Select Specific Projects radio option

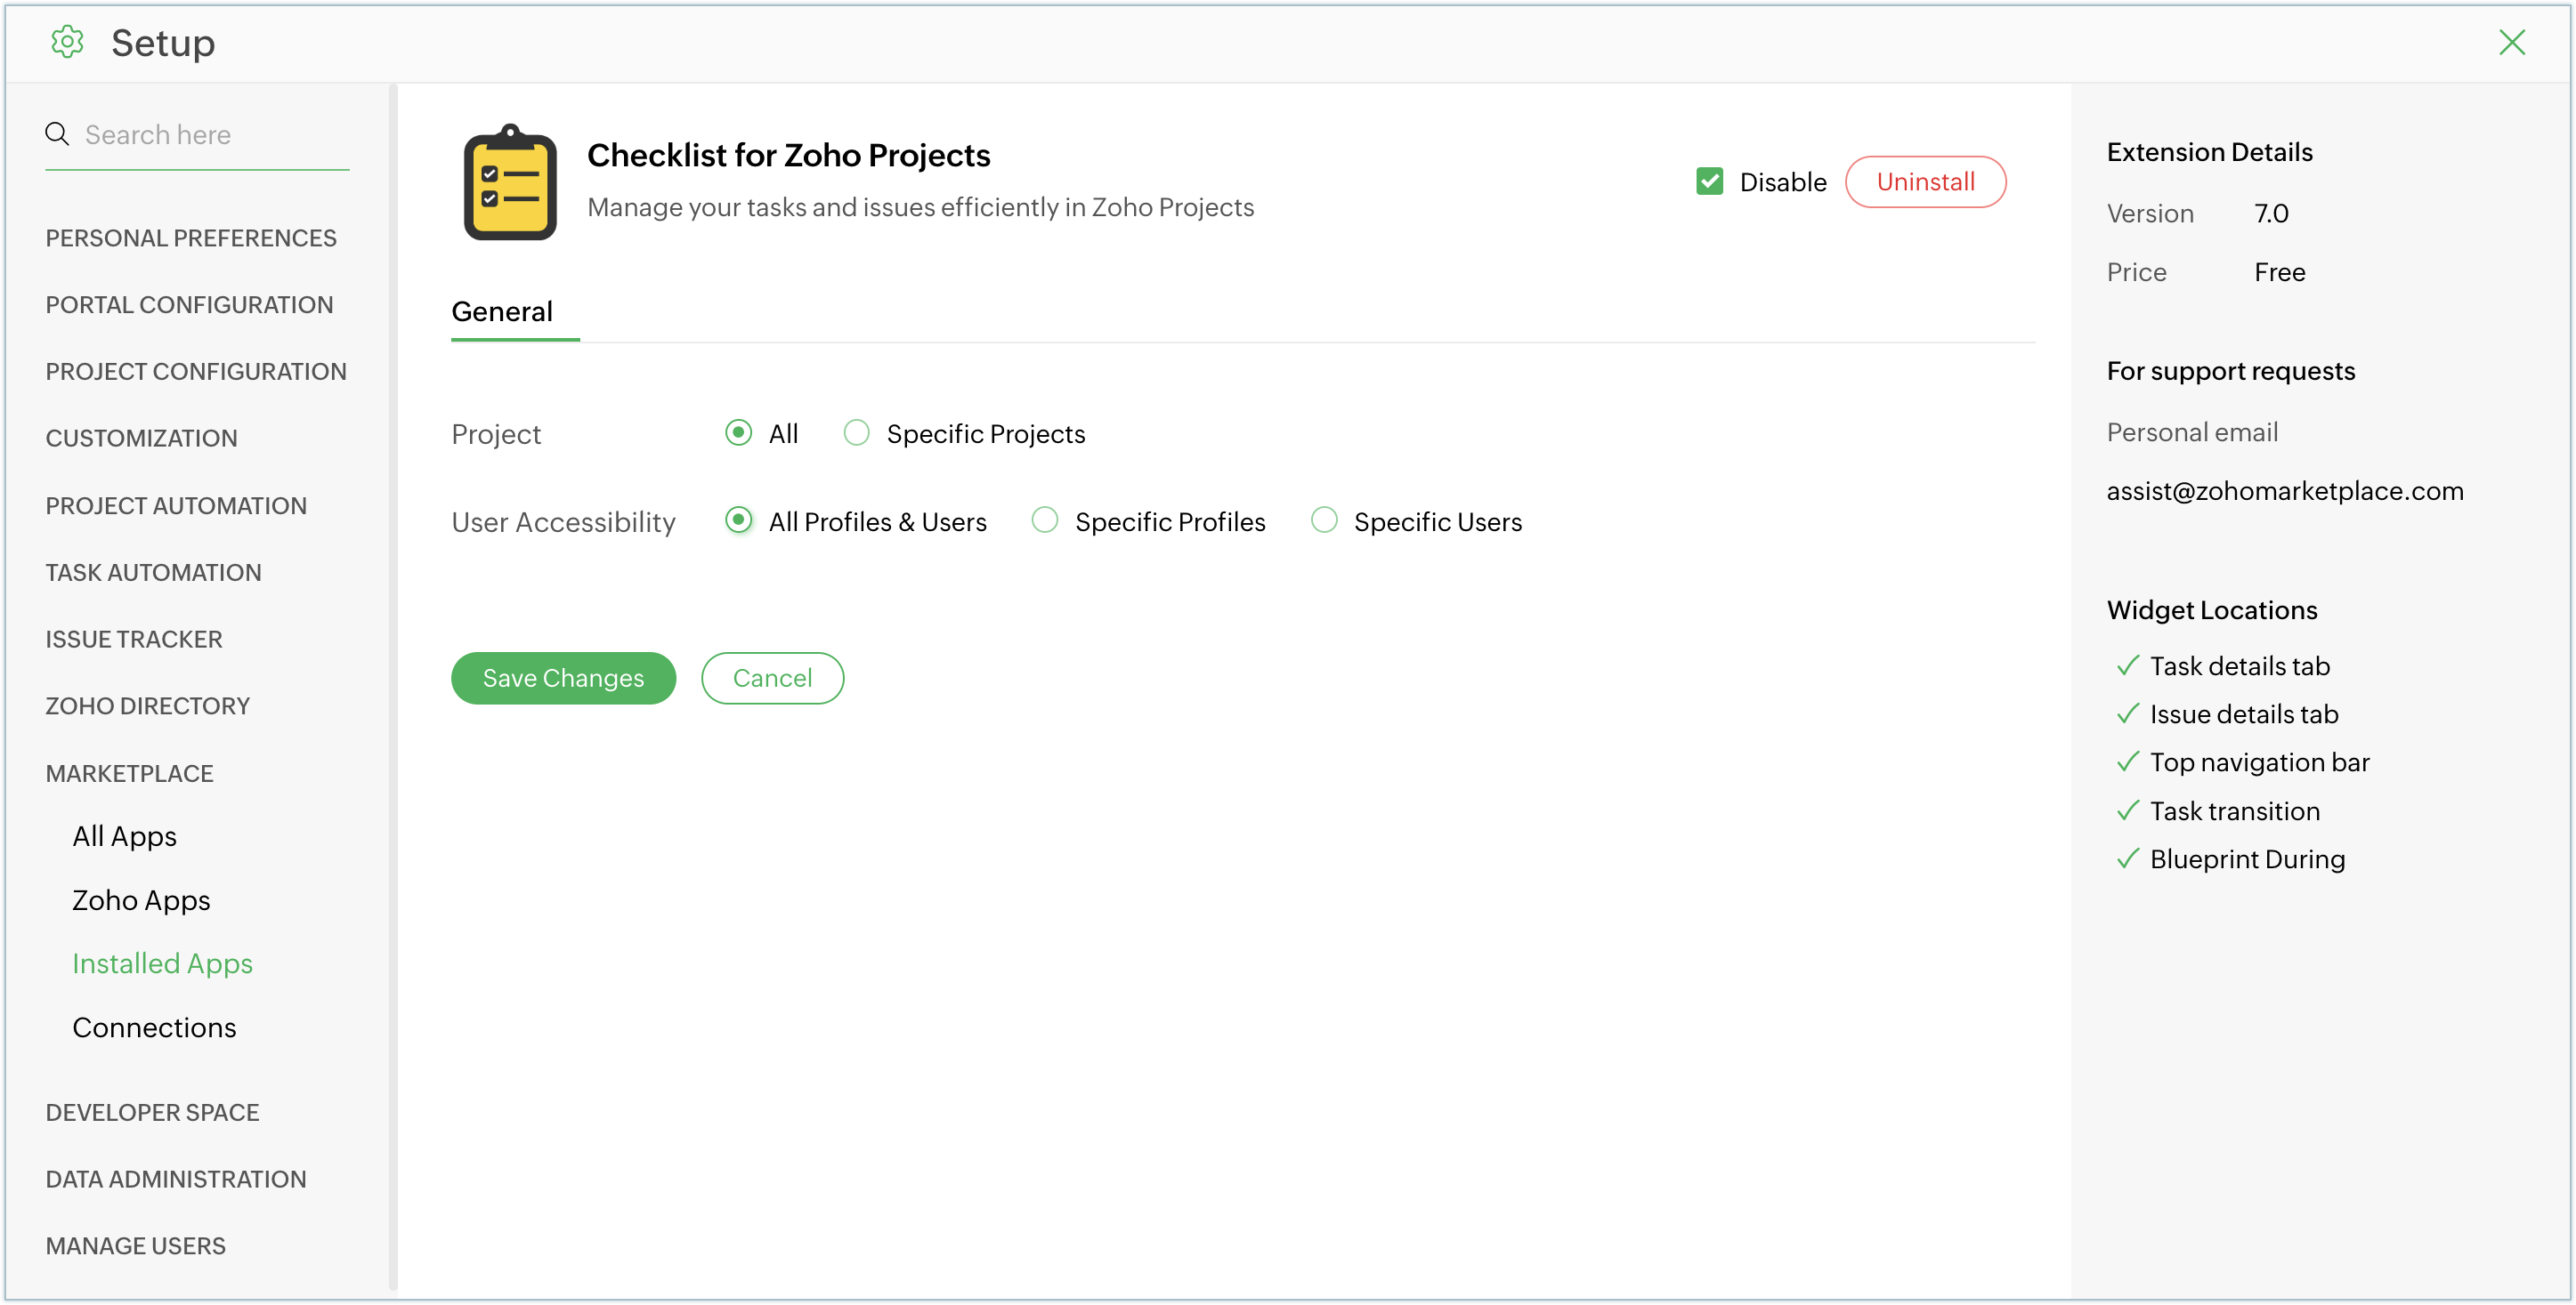856,432
